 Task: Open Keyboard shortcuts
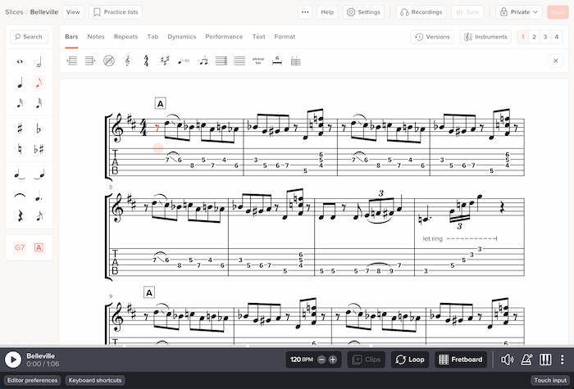coord(94,380)
